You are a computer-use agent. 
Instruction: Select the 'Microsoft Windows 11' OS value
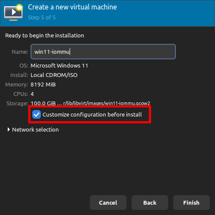(59, 66)
